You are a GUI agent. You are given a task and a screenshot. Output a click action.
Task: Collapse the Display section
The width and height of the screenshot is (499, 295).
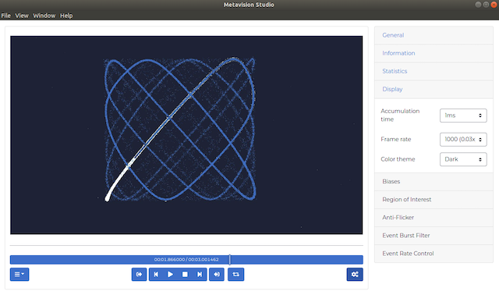434,89
